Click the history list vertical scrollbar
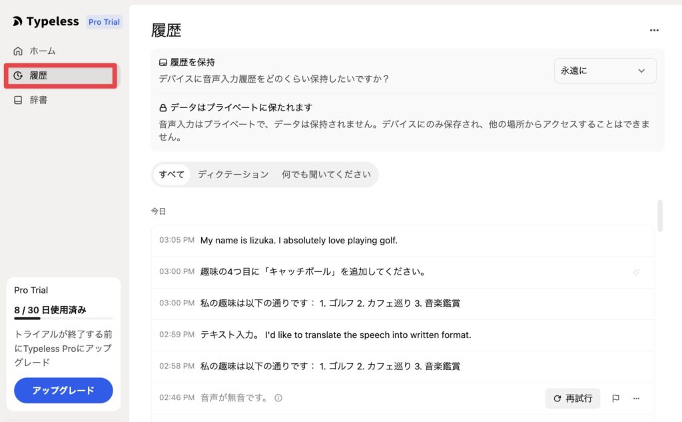This screenshot has height=422, width=682. click(660, 215)
